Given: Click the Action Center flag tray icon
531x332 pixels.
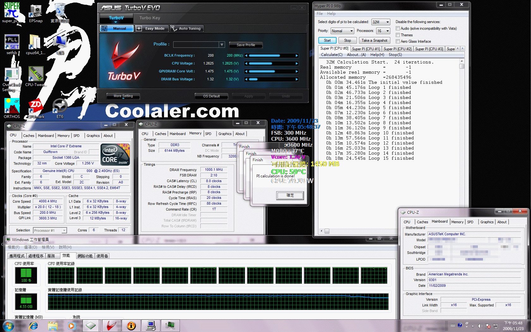Looking at the screenshot, I should tap(488, 326).
